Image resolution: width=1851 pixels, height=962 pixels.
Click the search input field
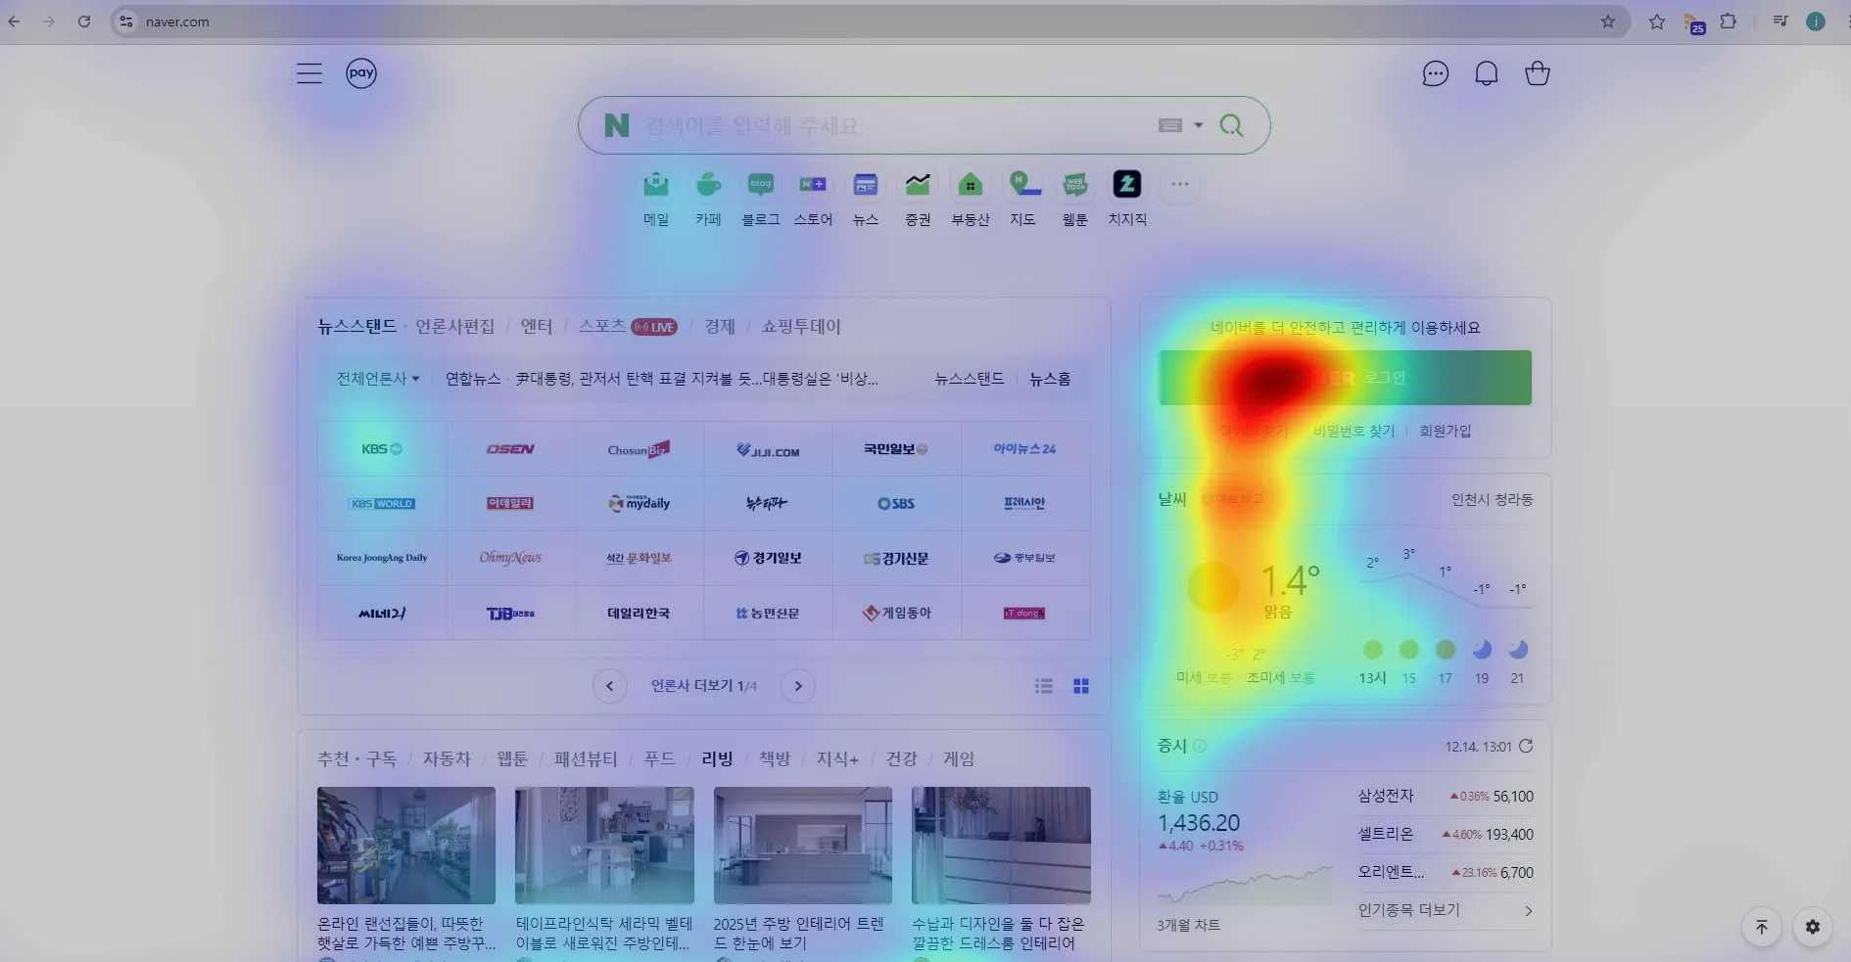881,125
